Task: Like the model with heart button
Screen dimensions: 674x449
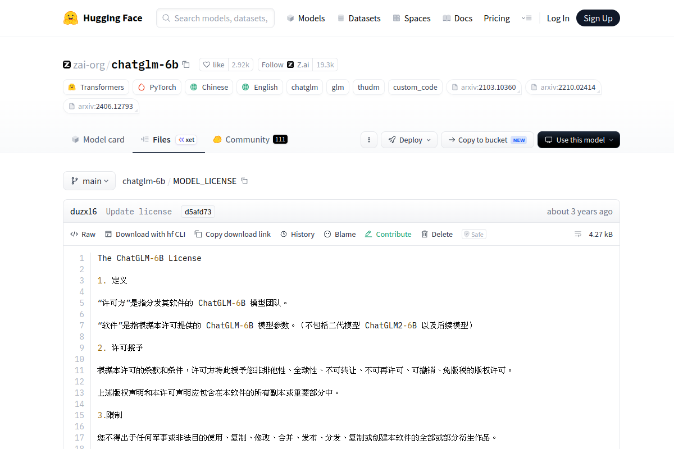Action: coord(213,65)
